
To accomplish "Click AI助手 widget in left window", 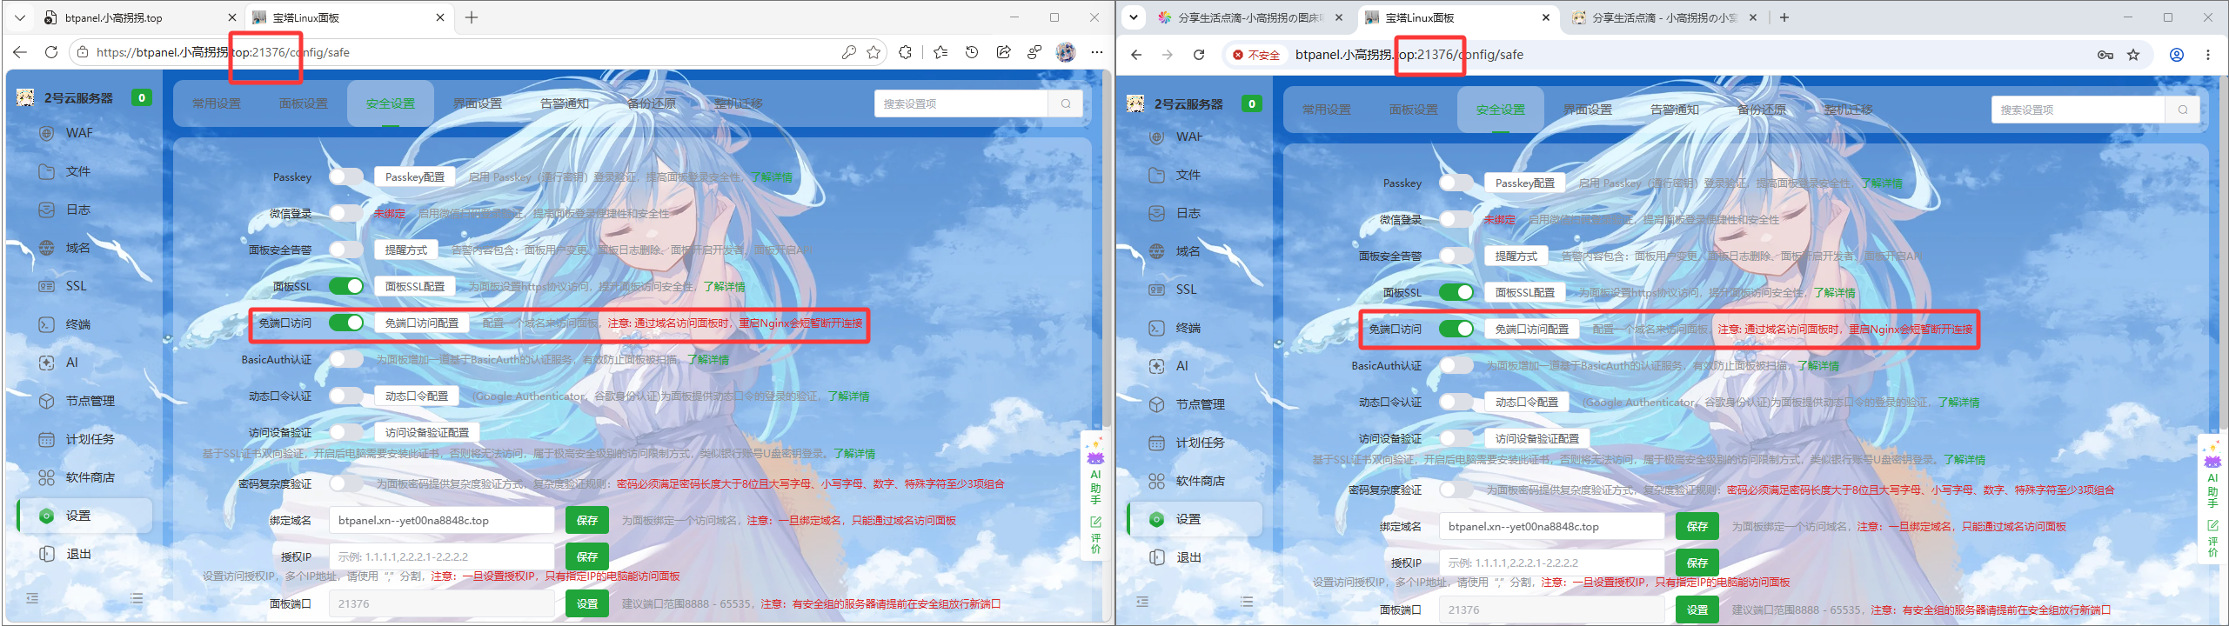I will (x=1095, y=472).
